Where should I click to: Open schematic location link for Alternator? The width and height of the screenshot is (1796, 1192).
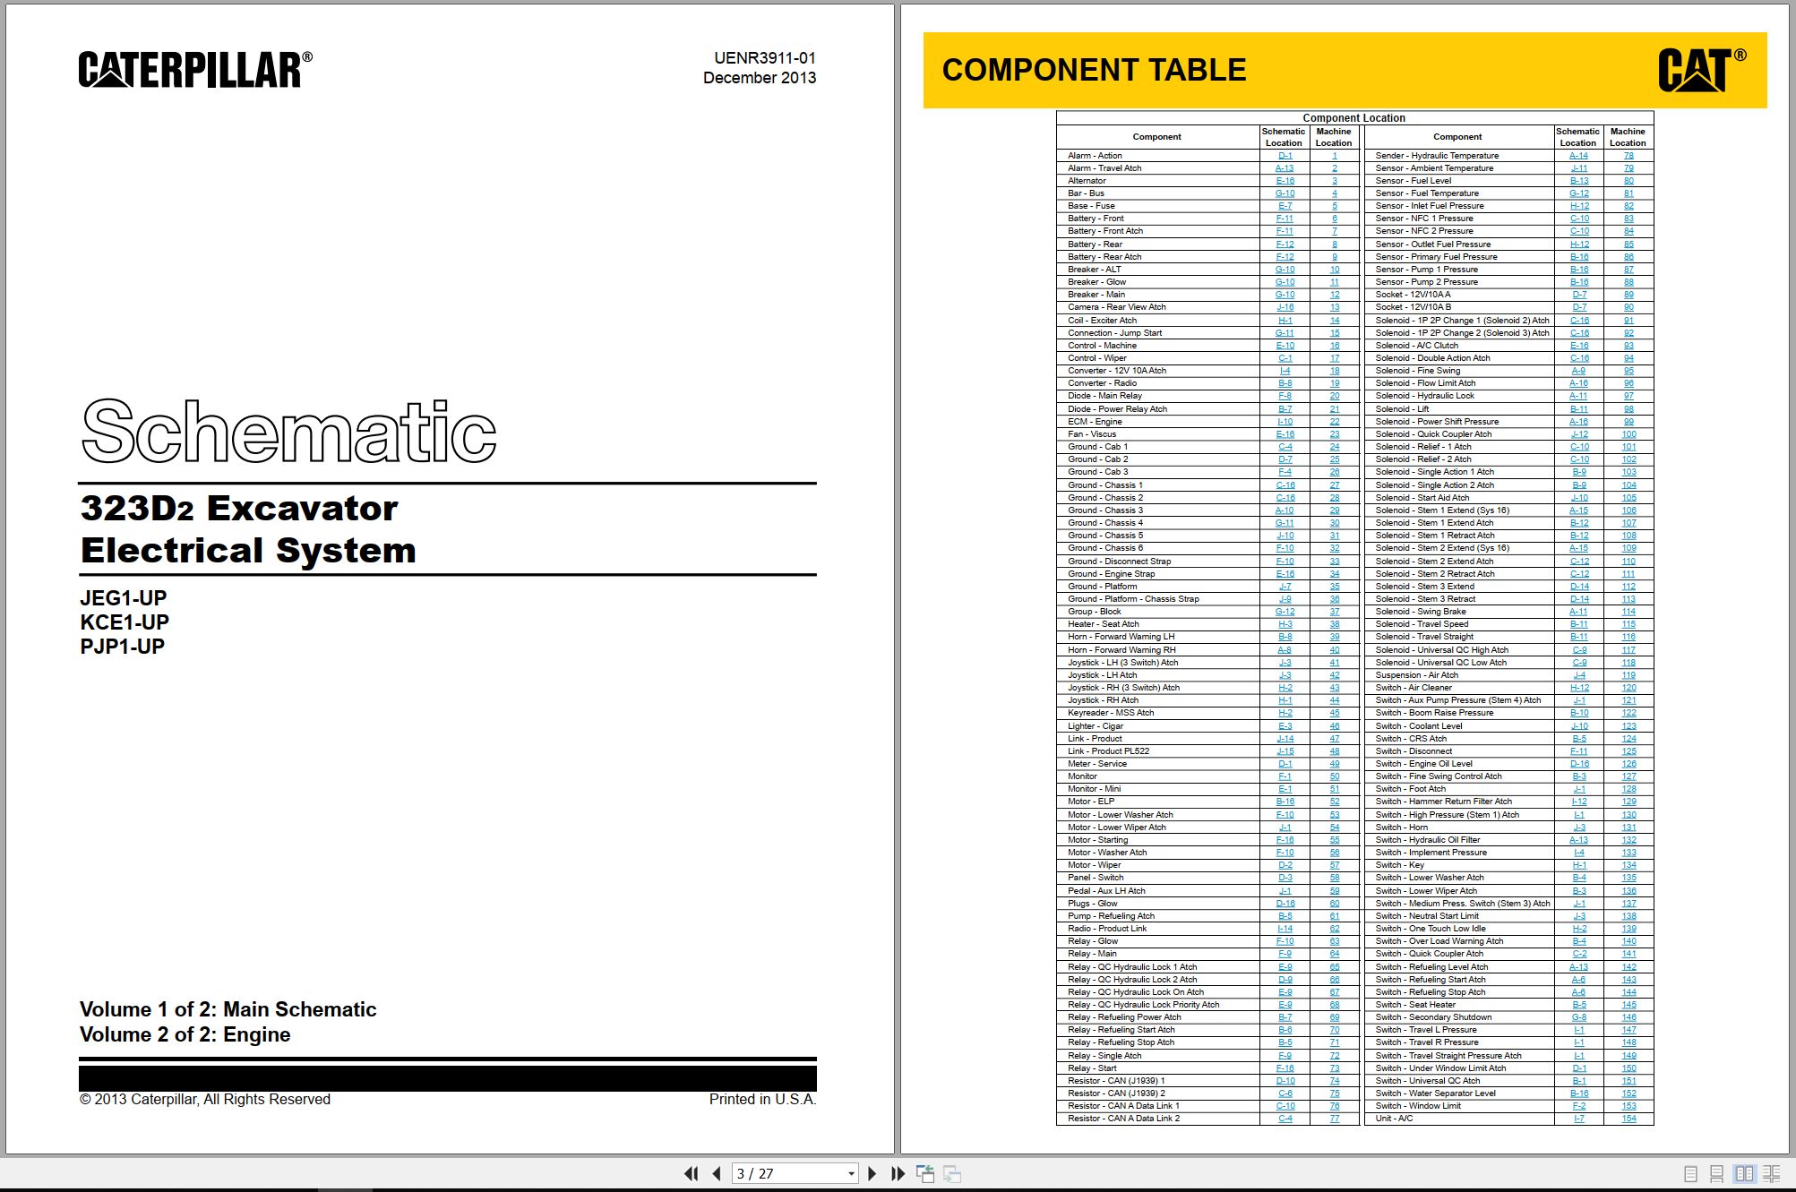pyautogui.click(x=1285, y=181)
